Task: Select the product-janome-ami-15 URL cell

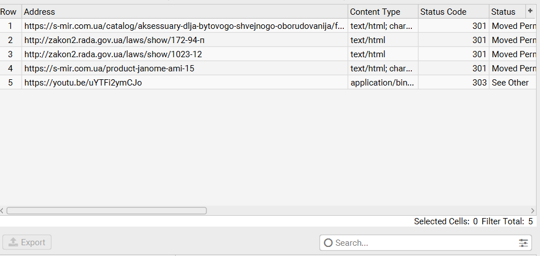Action: point(185,69)
